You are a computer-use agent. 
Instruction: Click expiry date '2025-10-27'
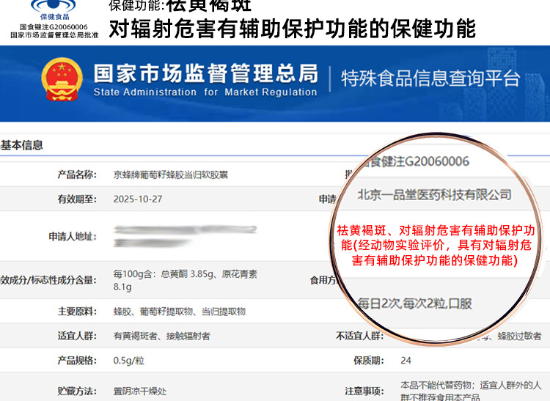(138, 199)
